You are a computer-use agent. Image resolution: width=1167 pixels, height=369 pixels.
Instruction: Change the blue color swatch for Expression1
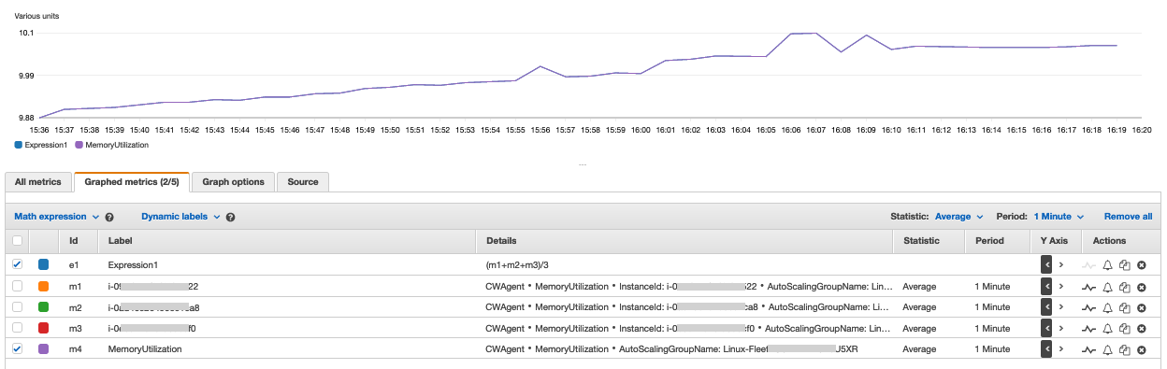tap(43, 265)
